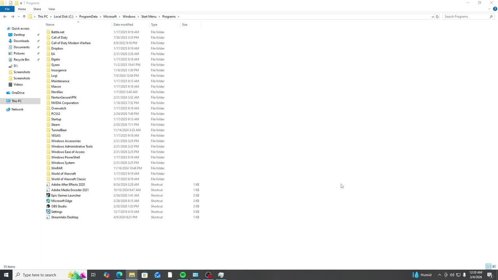Click the Quick access star icon
This screenshot has width=498, height=280.
[x=9, y=28]
